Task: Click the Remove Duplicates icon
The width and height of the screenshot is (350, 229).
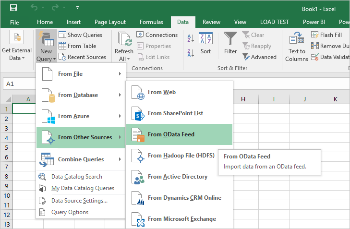Action: (x=315, y=46)
